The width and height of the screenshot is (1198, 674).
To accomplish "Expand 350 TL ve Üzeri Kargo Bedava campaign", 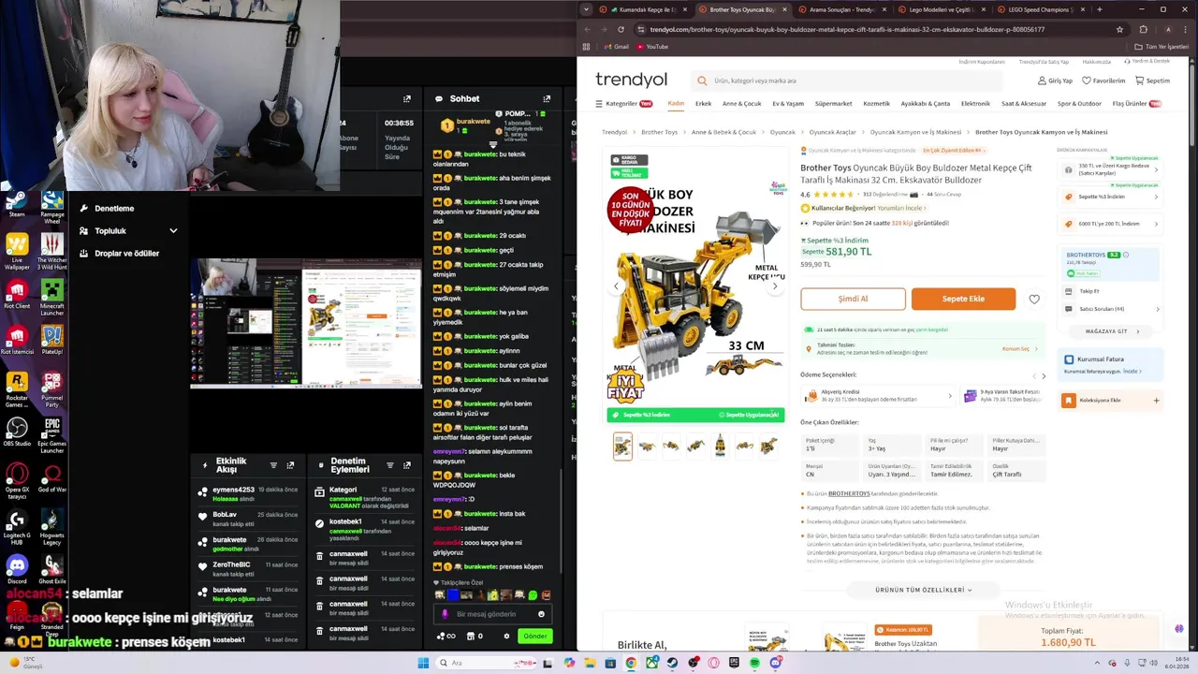I will click(1112, 169).
